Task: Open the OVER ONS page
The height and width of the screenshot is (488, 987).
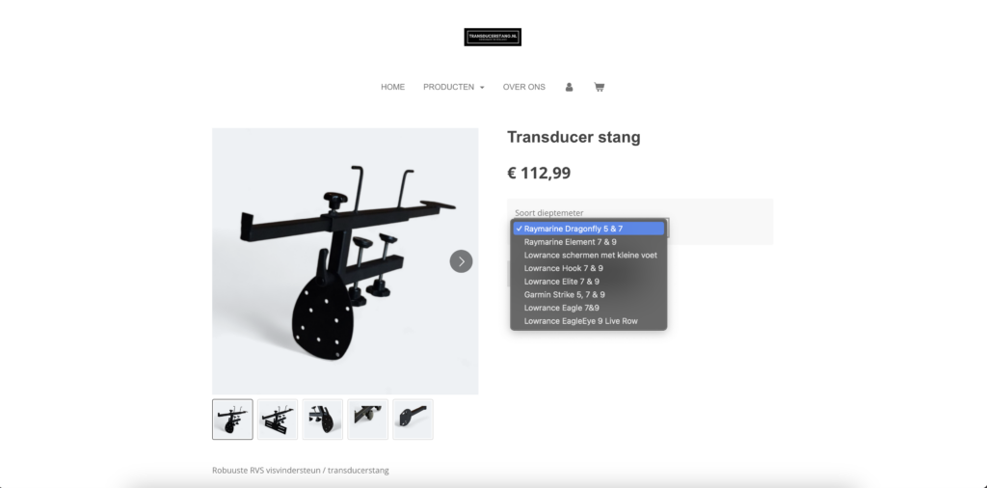Action: click(523, 87)
